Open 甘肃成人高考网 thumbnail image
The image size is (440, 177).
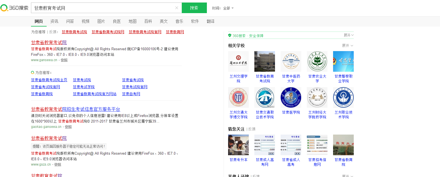click(x=265, y=145)
